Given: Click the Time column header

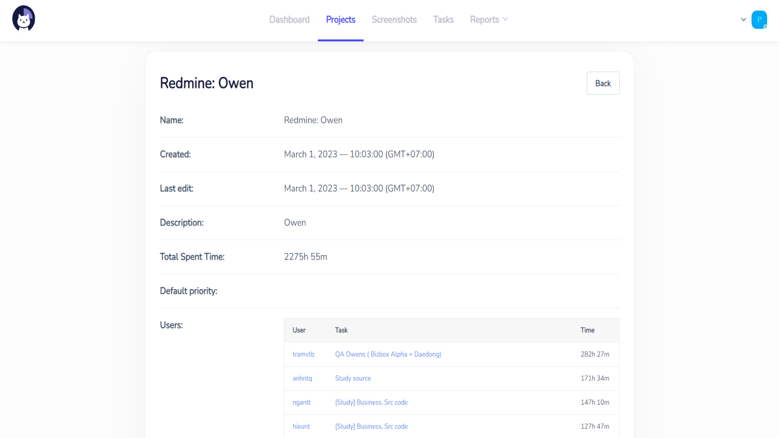Looking at the screenshot, I should 587,330.
